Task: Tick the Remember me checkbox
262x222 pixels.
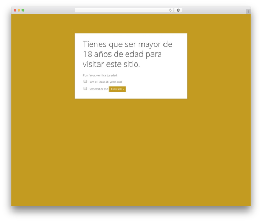Action: coord(85,89)
